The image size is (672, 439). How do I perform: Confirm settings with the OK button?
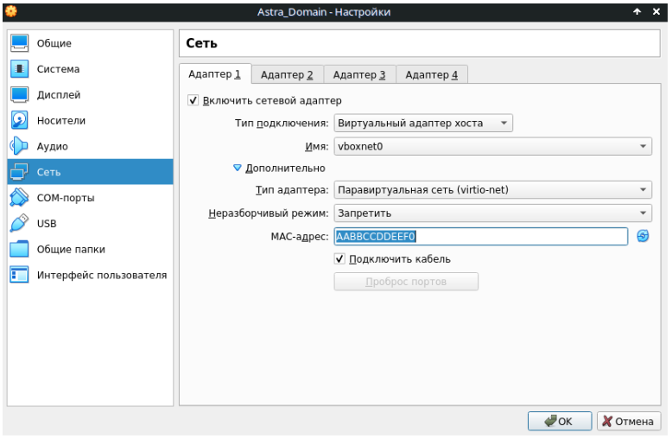click(559, 422)
